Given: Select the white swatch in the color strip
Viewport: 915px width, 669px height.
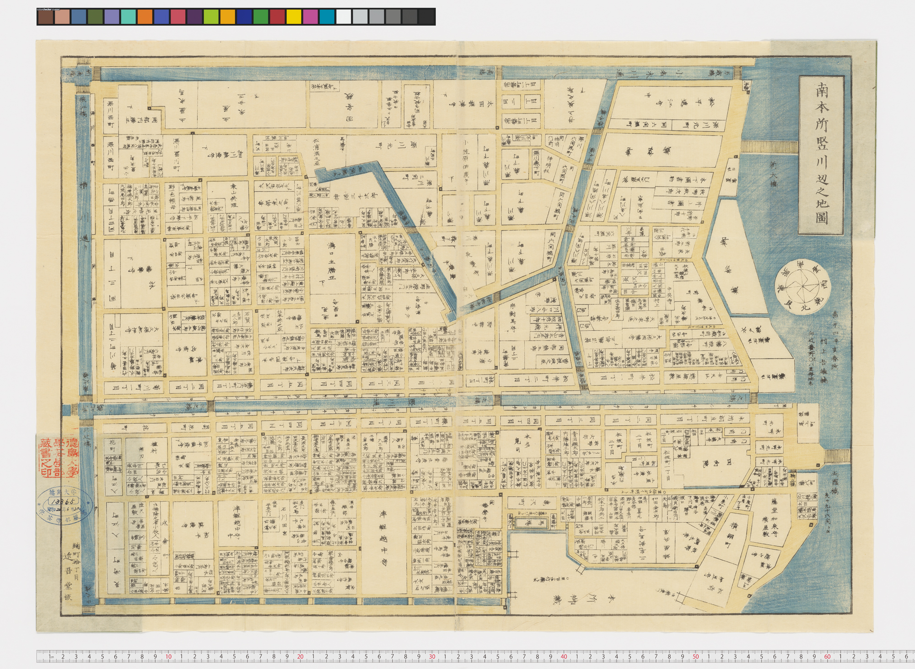Looking at the screenshot, I should pyautogui.click(x=344, y=17).
